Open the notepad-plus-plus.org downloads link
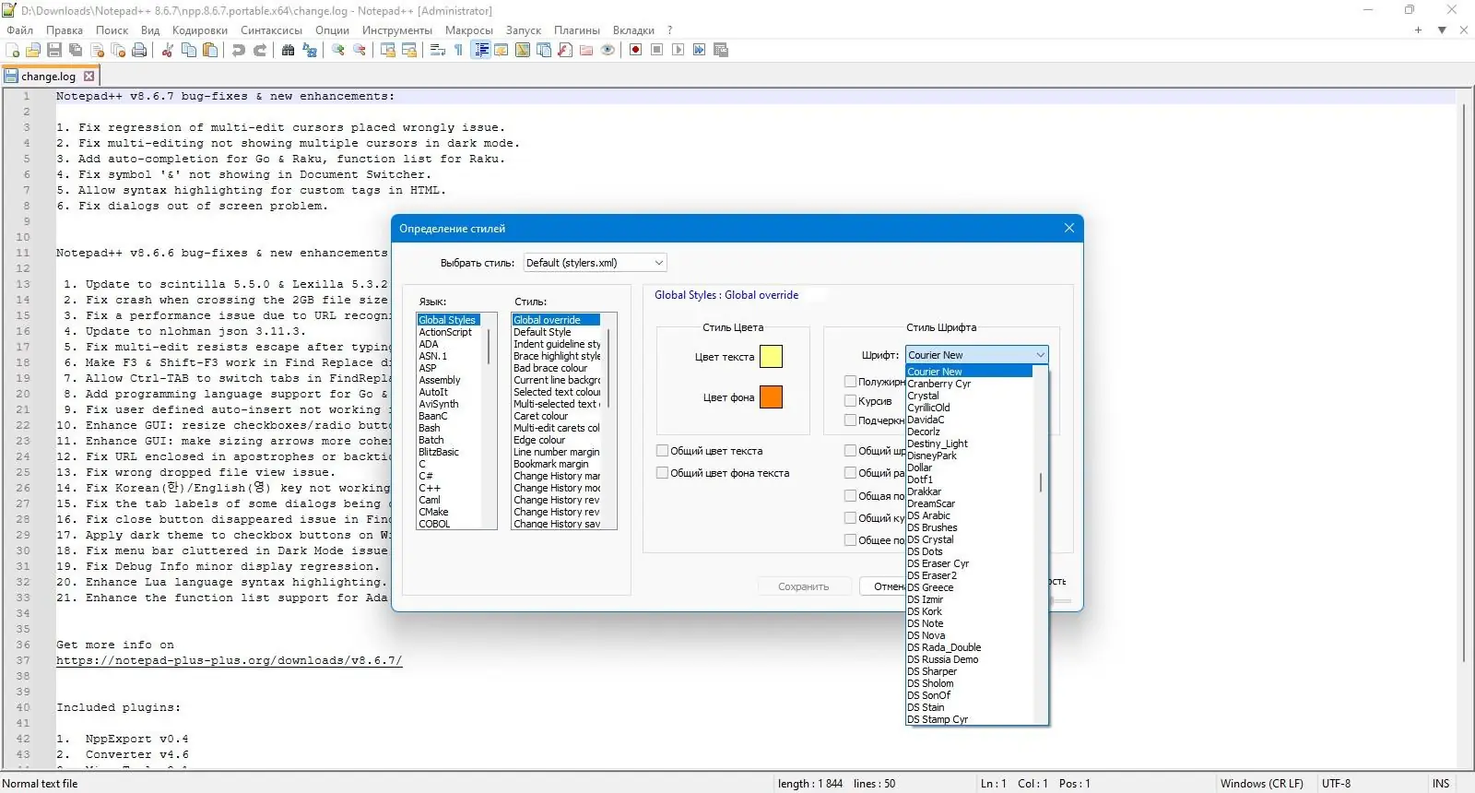1475x793 pixels. click(229, 661)
